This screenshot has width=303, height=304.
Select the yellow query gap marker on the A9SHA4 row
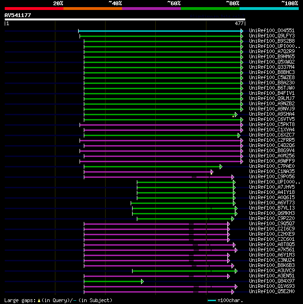pos(233,116)
